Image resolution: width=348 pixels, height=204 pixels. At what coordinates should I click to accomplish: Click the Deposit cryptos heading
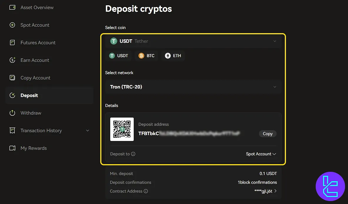(x=138, y=9)
